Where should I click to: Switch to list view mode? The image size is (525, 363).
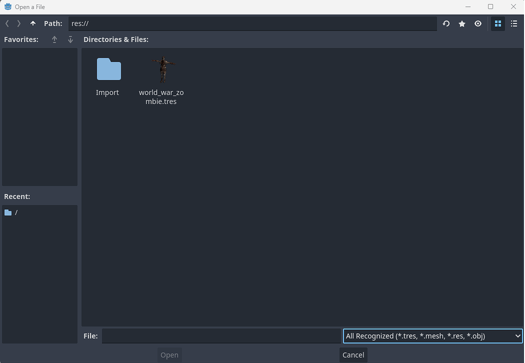click(514, 24)
